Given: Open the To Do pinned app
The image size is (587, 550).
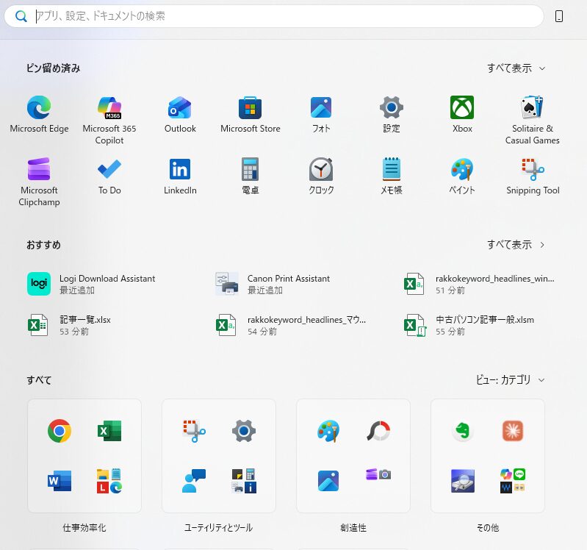Looking at the screenshot, I should [x=109, y=176].
